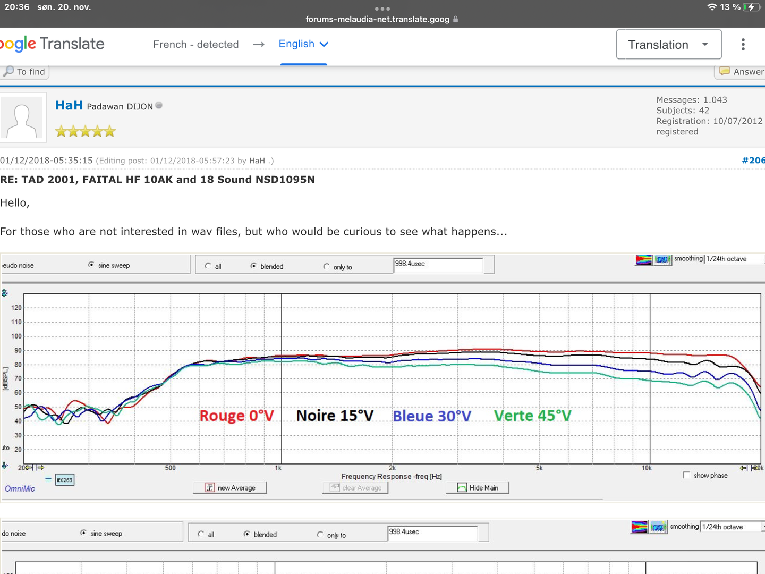Click the "new Average" button
The width and height of the screenshot is (765, 574).
click(x=230, y=488)
